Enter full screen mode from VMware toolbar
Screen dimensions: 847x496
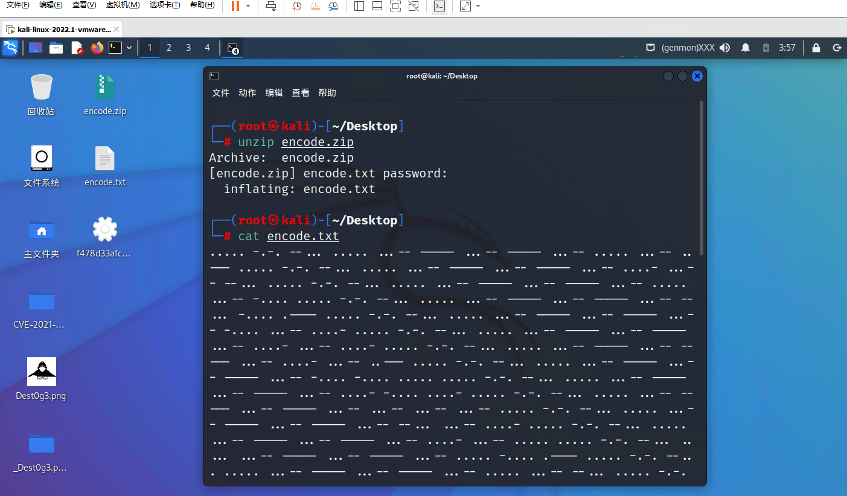395,6
